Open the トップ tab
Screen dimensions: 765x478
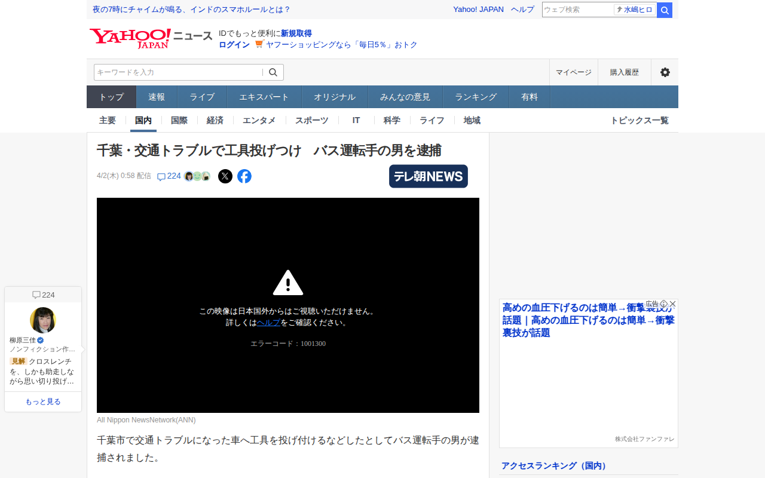point(112,97)
